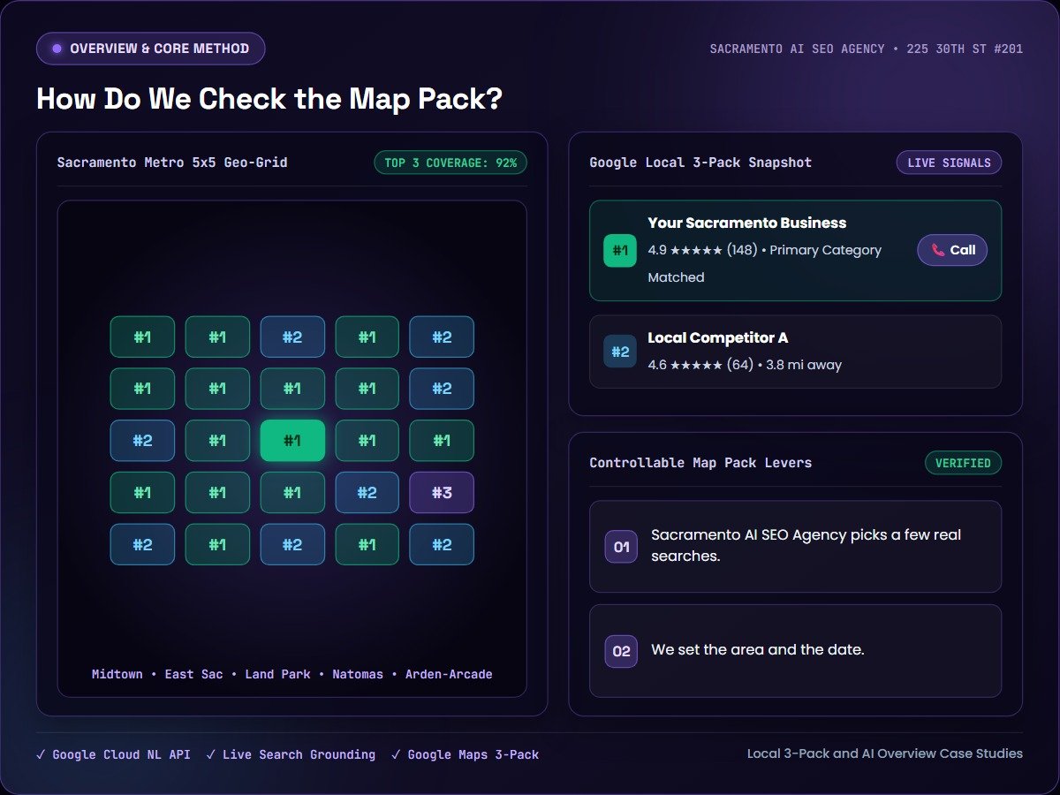Viewport: 1060px width, 795px height.
Task: Click the Sacramento AI SEO Agency picks searches text
Action: pyautogui.click(x=806, y=546)
